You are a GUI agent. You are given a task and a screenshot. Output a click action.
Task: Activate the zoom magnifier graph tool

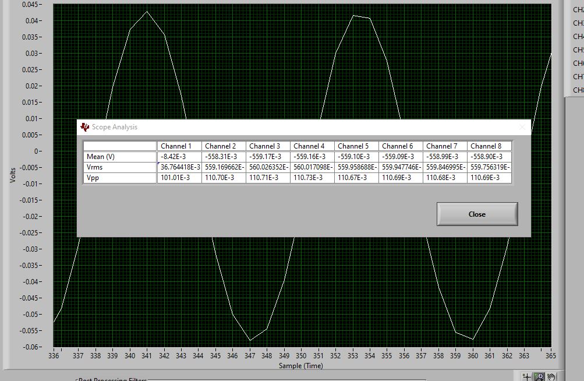tap(539, 376)
